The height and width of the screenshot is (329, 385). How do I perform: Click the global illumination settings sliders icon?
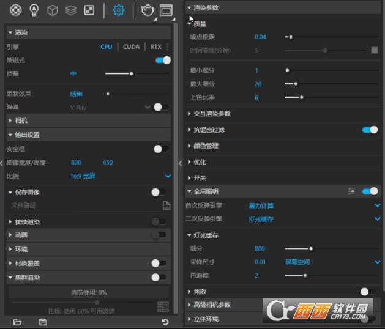pyautogui.click(x=351, y=191)
